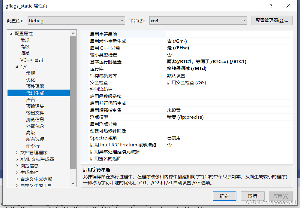Open the 命令行 settings page

coord(33,146)
